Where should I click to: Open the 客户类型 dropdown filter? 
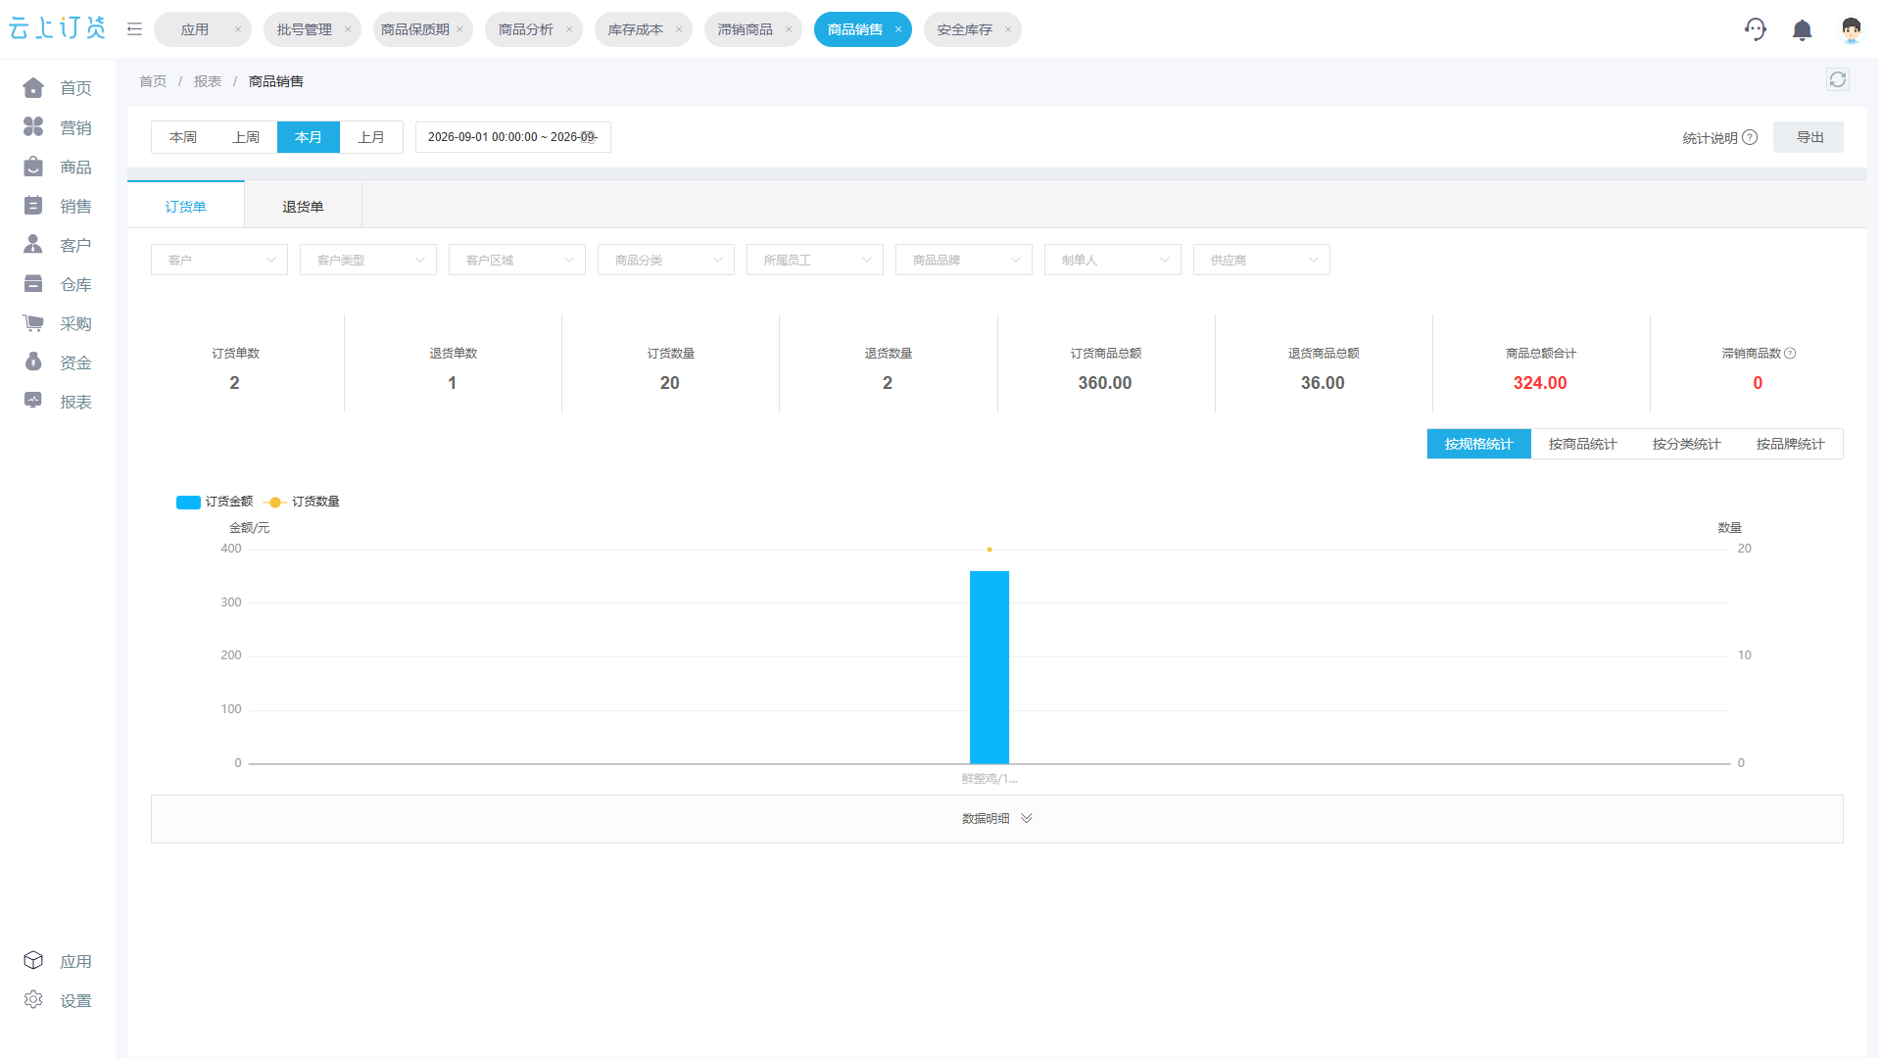[x=368, y=260]
